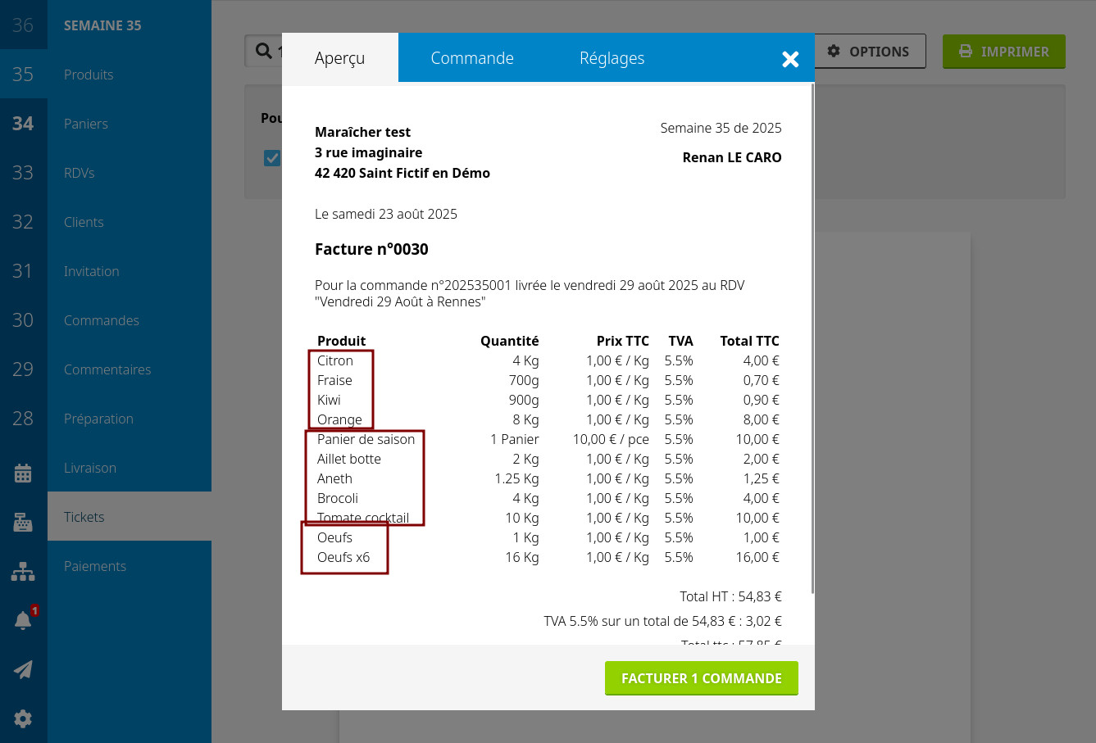Switch to the Commande tab
This screenshot has height=743, width=1096.
coord(472,58)
